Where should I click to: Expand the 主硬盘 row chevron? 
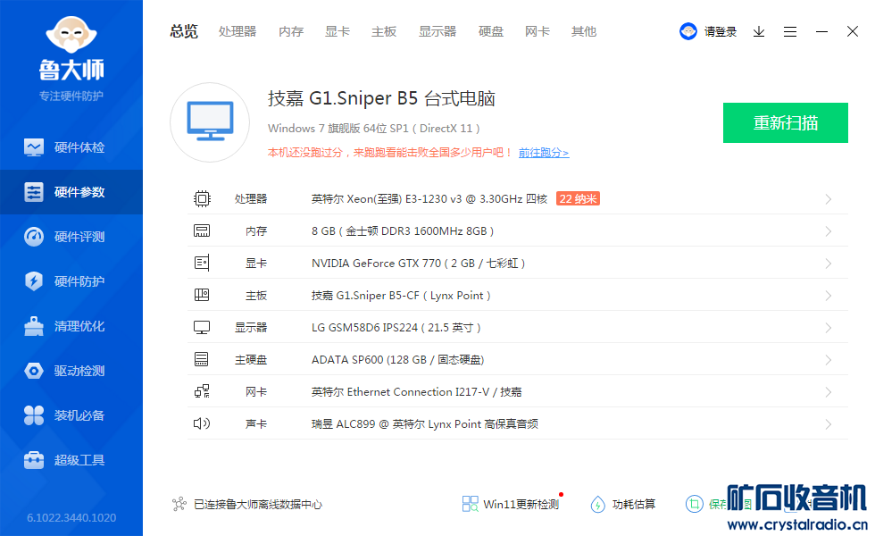click(x=829, y=360)
